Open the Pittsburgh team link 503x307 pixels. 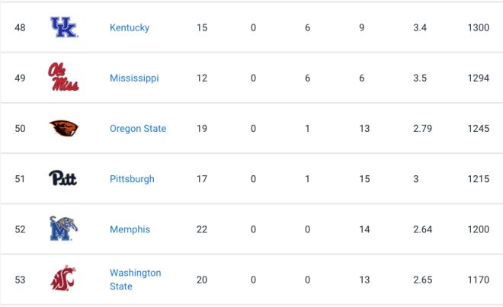click(132, 179)
